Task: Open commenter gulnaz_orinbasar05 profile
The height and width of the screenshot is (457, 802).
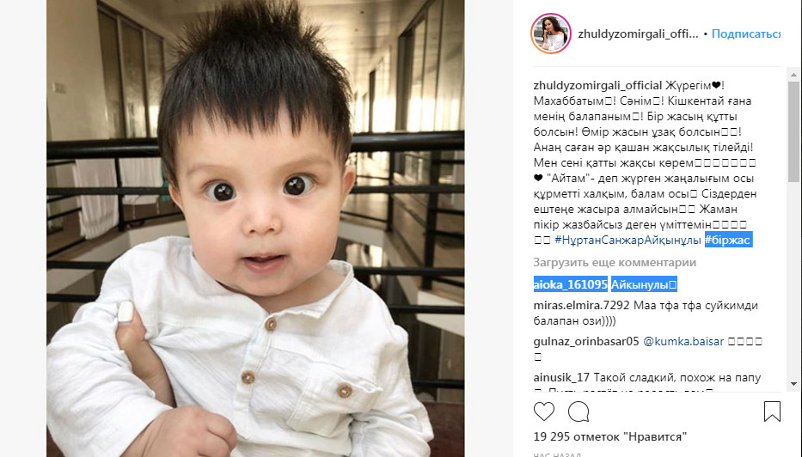Action: 586,341
